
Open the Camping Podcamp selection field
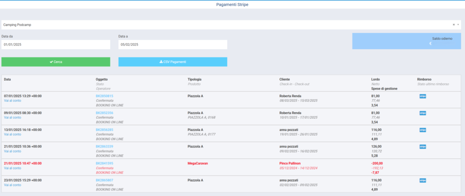pos(227,25)
